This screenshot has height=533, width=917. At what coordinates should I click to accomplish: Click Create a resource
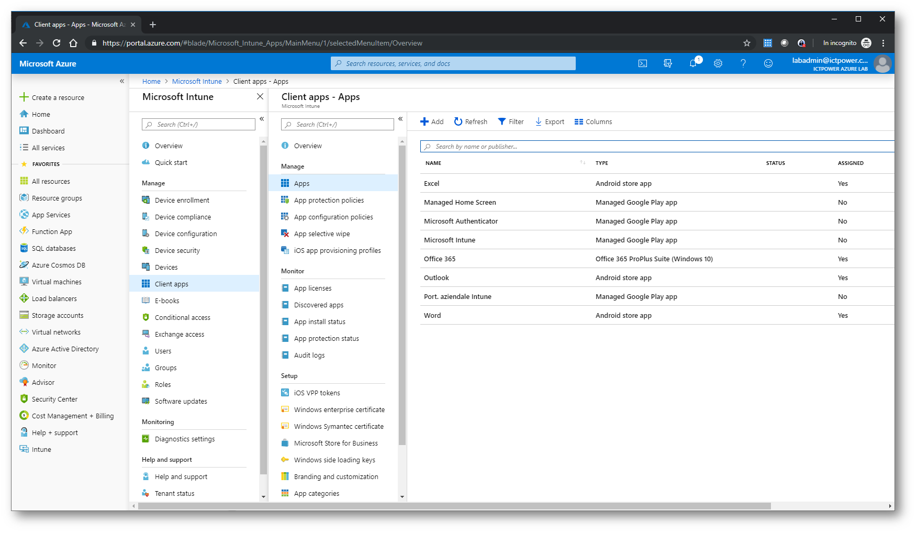tap(52, 97)
